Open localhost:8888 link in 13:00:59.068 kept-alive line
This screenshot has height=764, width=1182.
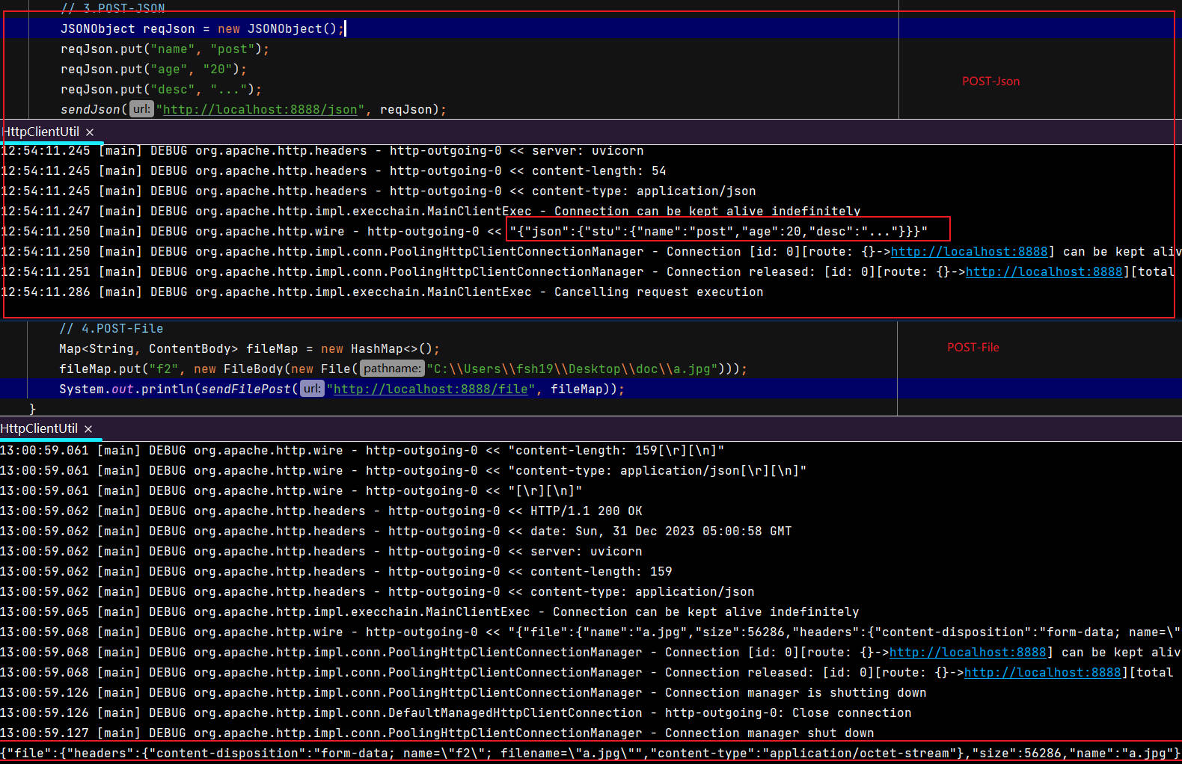tap(967, 653)
